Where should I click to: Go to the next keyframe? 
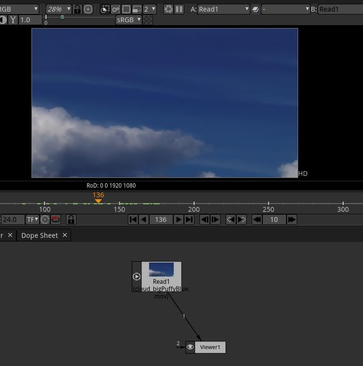242,220
